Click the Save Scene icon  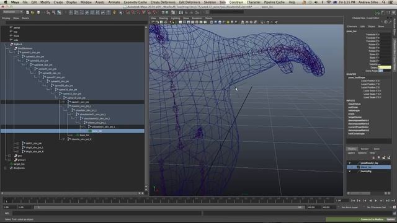(38, 12)
